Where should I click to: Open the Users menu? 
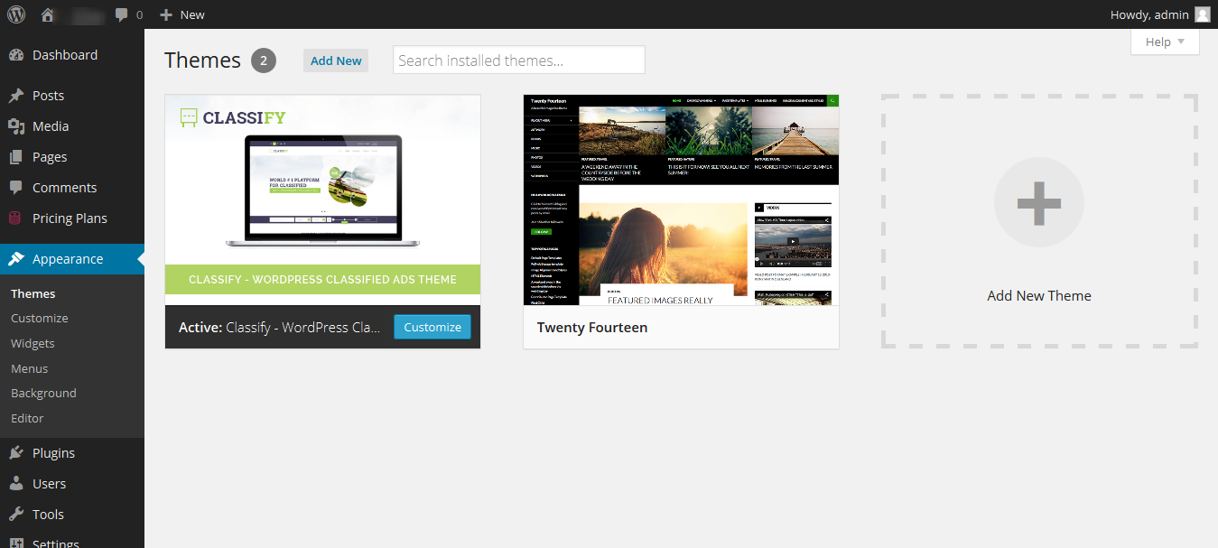72,484
